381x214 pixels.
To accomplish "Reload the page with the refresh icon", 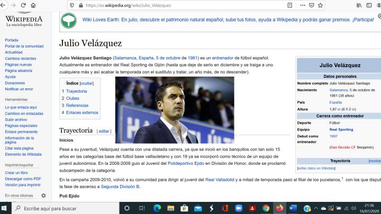I will click(23, 5).
